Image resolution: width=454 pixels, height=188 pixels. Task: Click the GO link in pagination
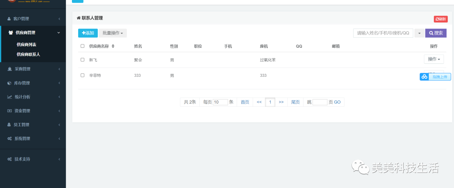[337, 102]
